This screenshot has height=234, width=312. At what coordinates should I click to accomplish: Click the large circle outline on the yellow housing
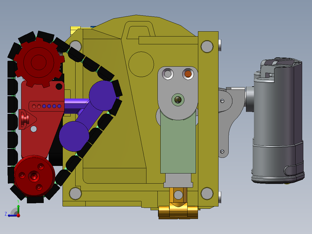141,64
